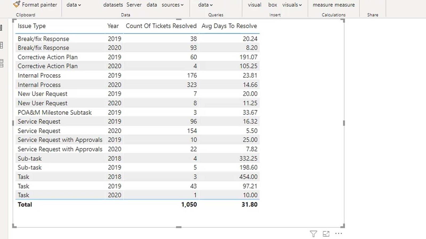Open the More options ellipsis for the visual
The image size is (426, 239).
coord(338,233)
